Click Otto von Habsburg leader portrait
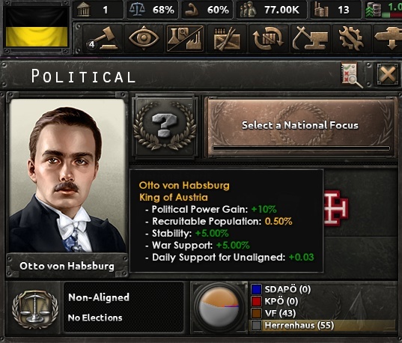Screen dimensions: 402x343 pos(67,176)
